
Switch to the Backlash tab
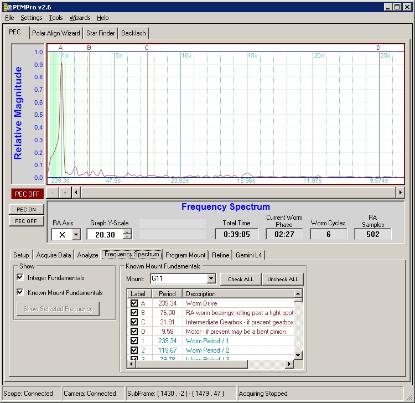133,33
